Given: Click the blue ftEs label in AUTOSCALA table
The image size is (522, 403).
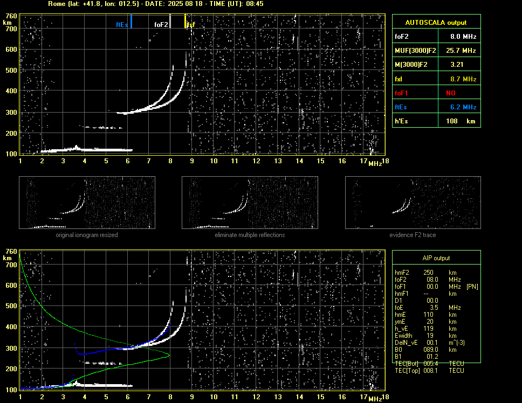Looking at the screenshot, I should [x=401, y=107].
